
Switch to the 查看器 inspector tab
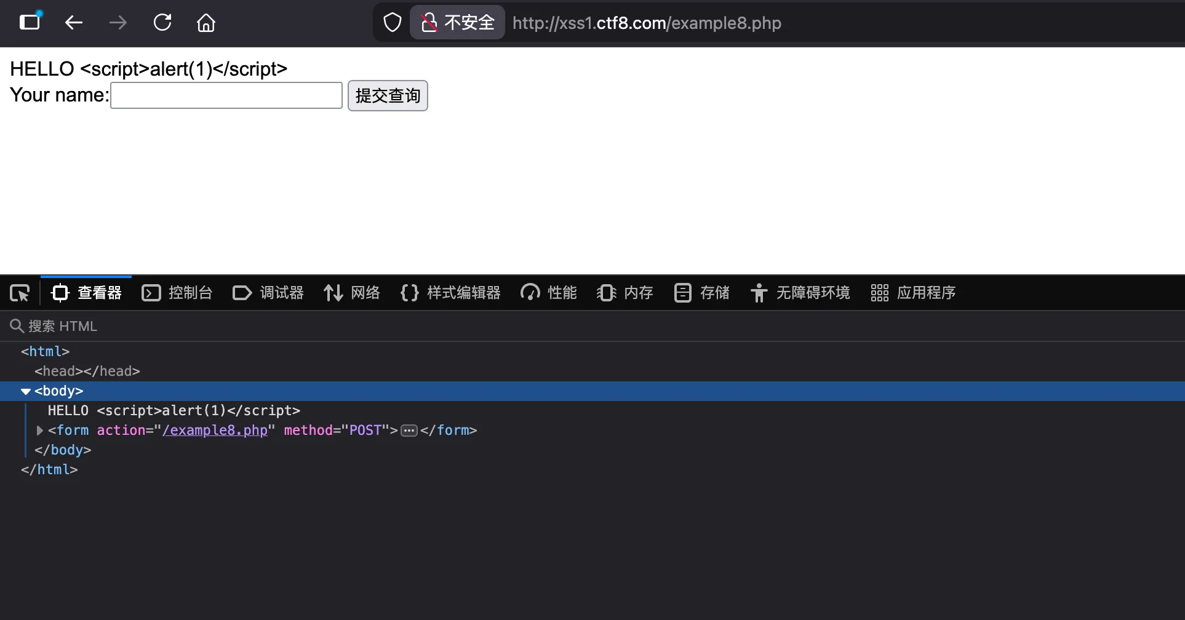(x=86, y=293)
